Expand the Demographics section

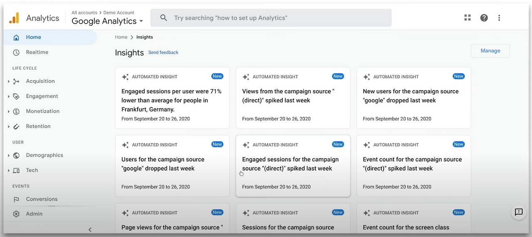(9, 155)
